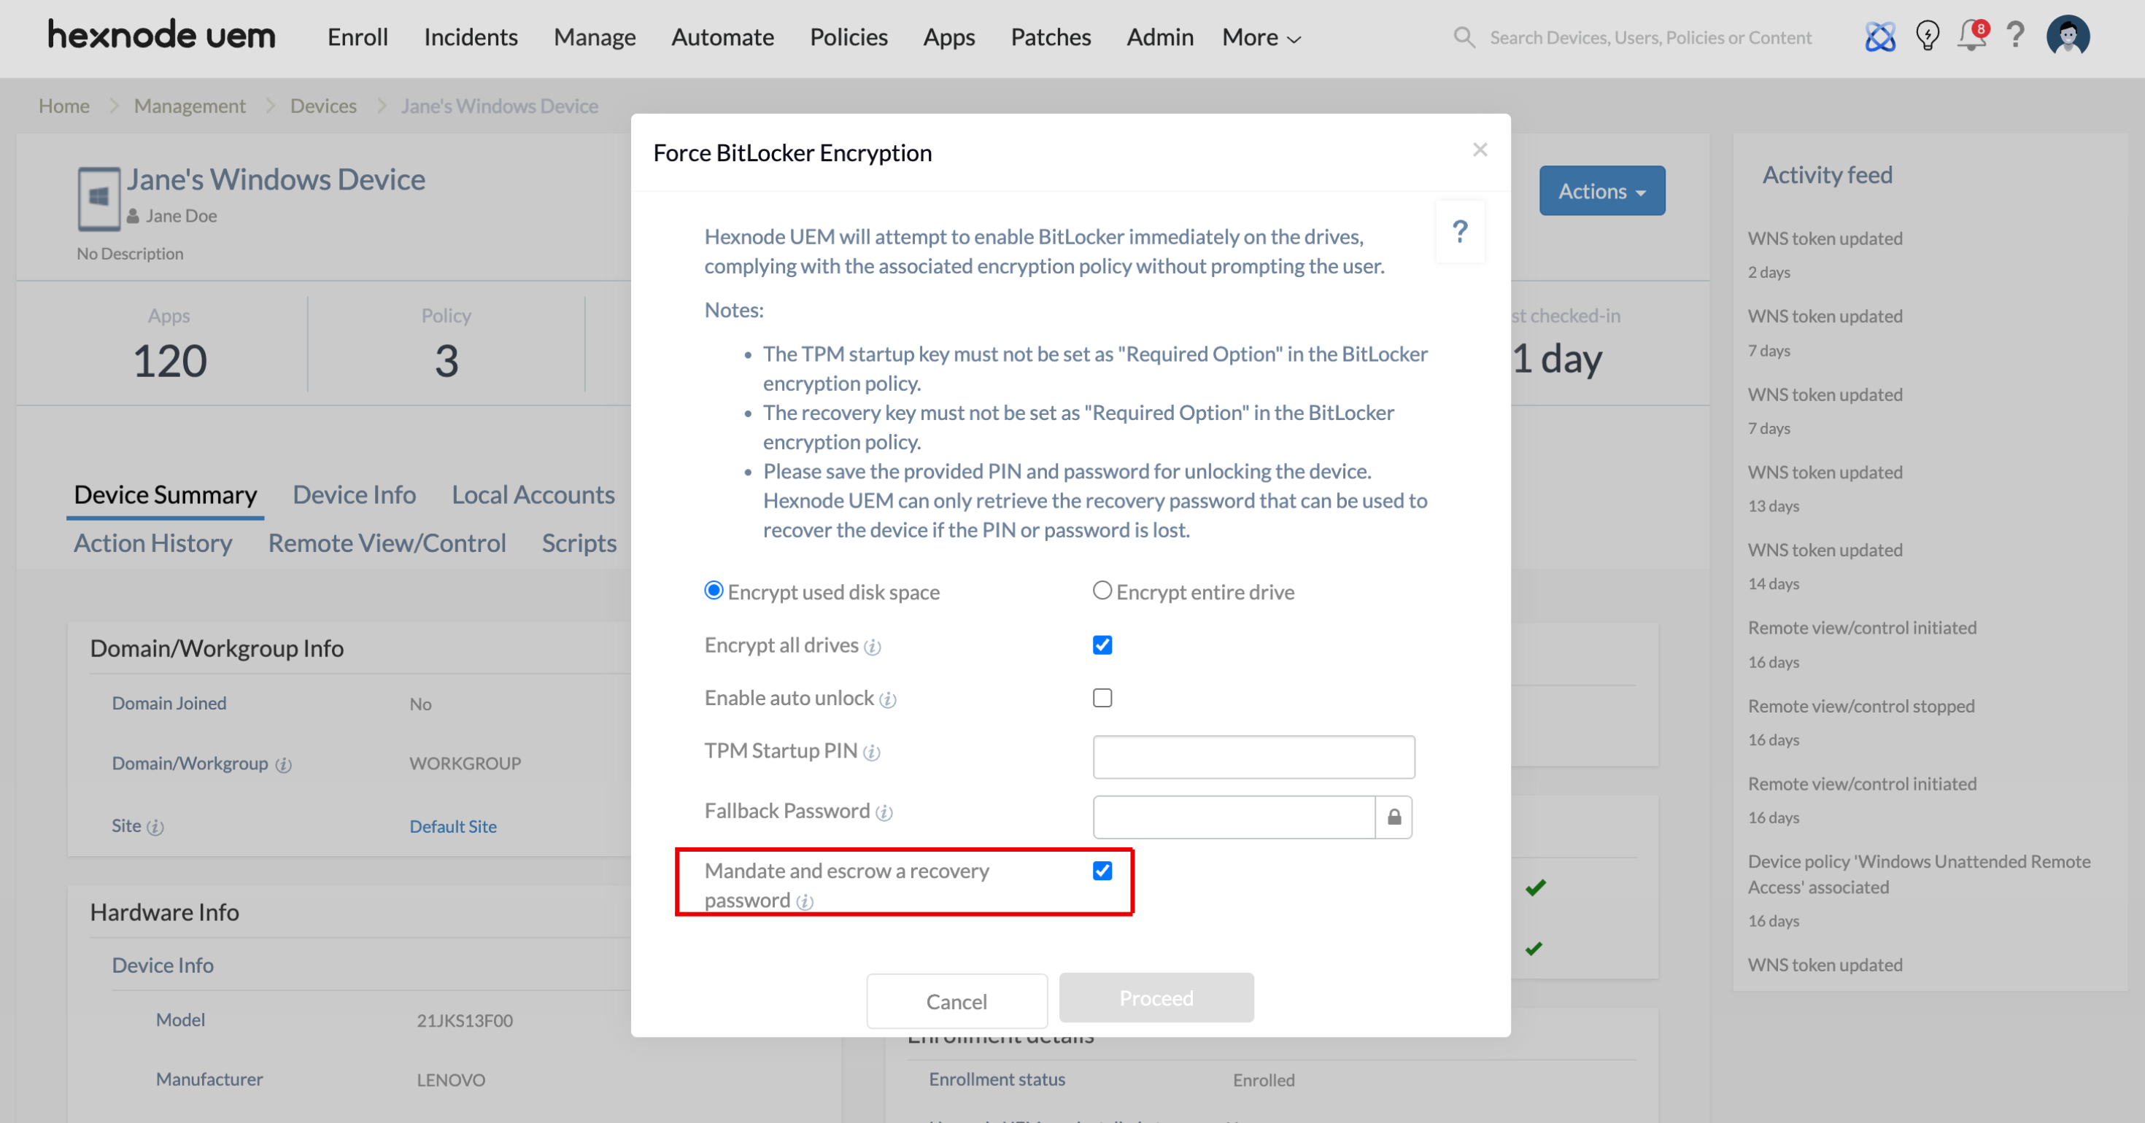The height and width of the screenshot is (1123, 2145).
Task: Go to Home breadcrumb
Action: click(x=64, y=106)
